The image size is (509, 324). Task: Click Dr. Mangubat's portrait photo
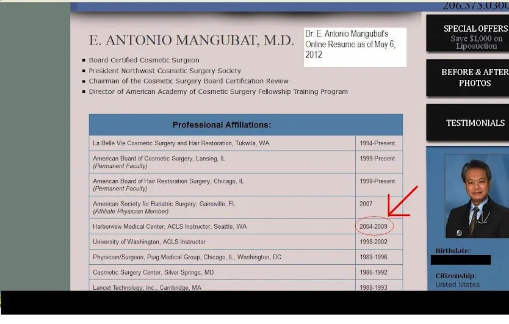[477, 196]
